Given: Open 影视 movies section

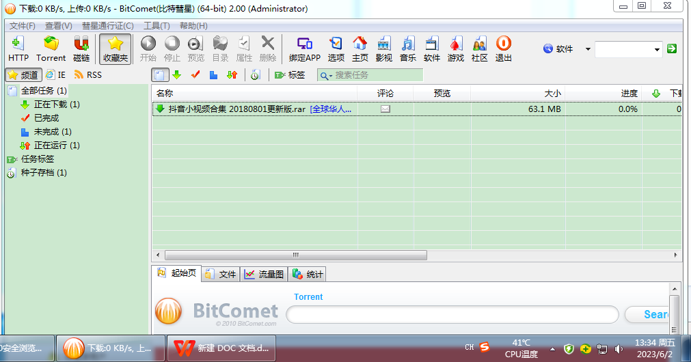Looking at the screenshot, I should pyautogui.click(x=384, y=49).
